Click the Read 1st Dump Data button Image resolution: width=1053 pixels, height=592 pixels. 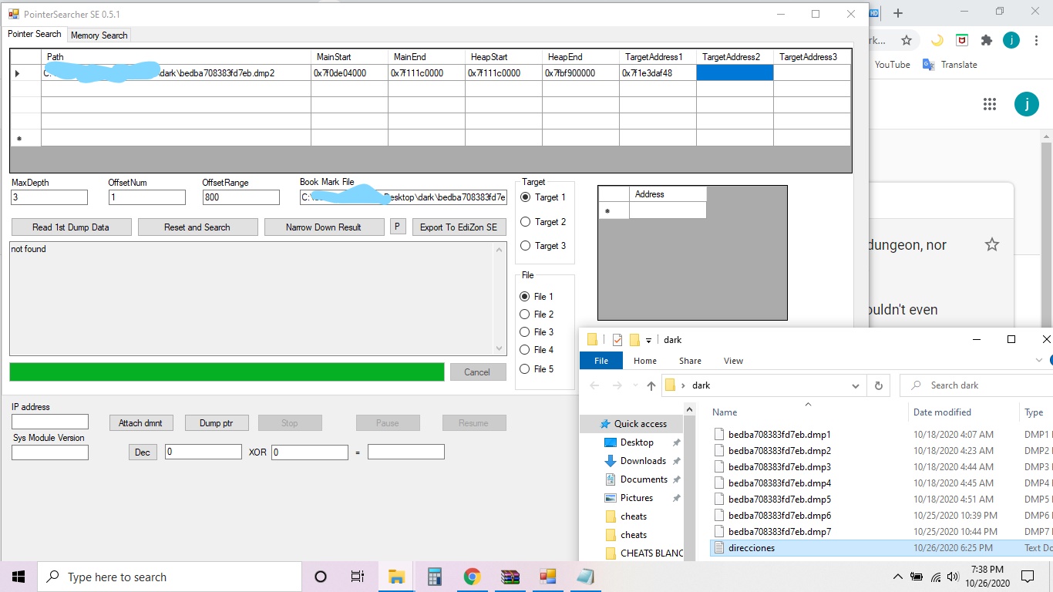pos(70,227)
